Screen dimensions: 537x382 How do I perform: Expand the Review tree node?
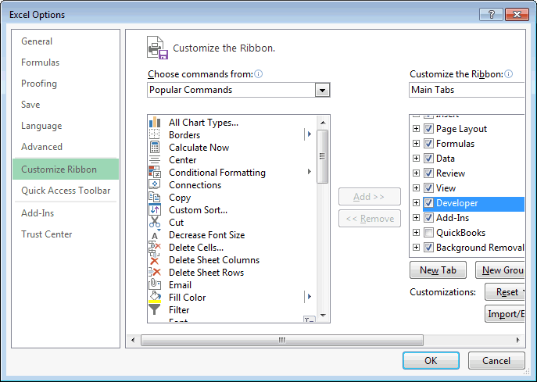(x=416, y=173)
